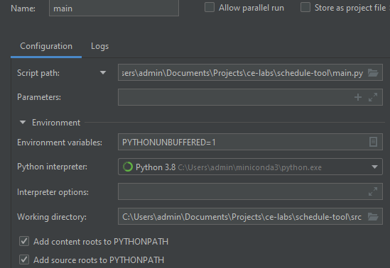Click the Environment section heading text
This screenshot has width=390, height=268.
(56, 123)
